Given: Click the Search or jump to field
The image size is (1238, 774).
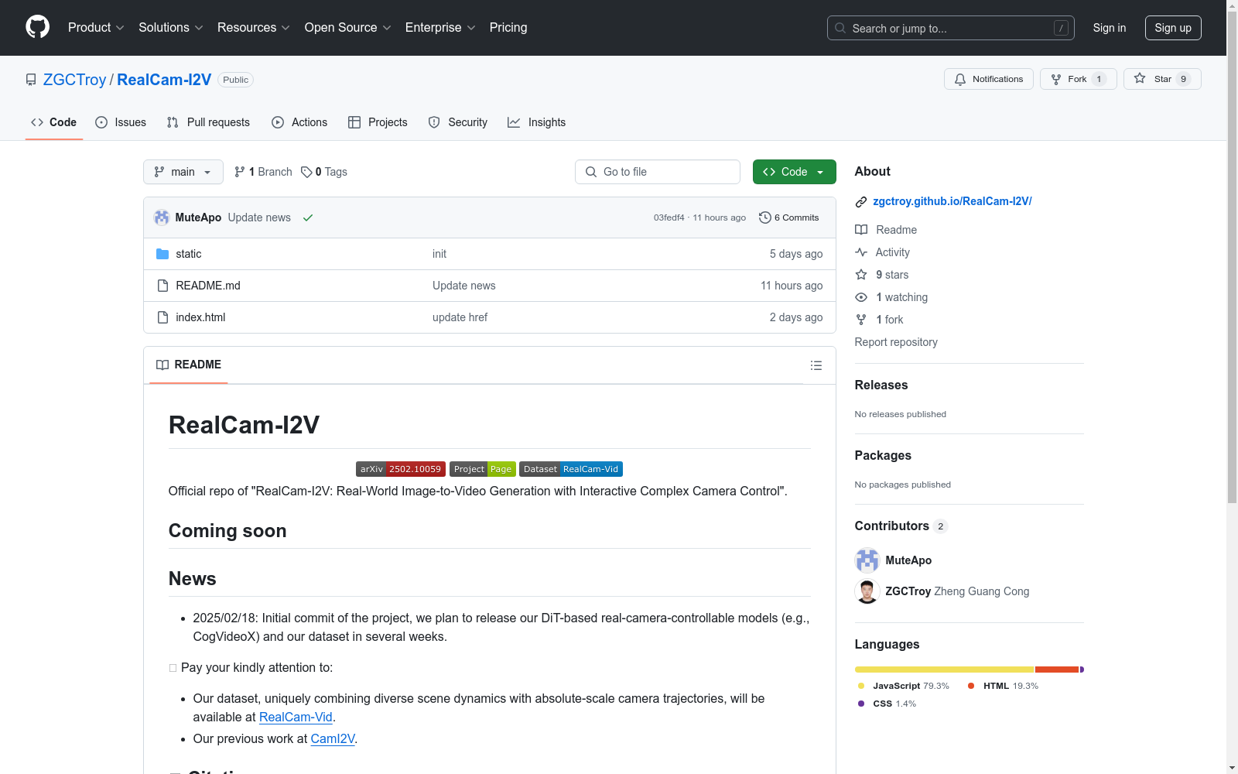Looking at the screenshot, I should coord(951,28).
